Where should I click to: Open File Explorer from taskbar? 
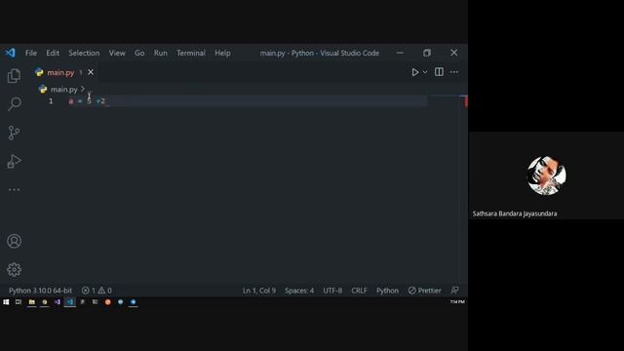pyautogui.click(x=31, y=302)
